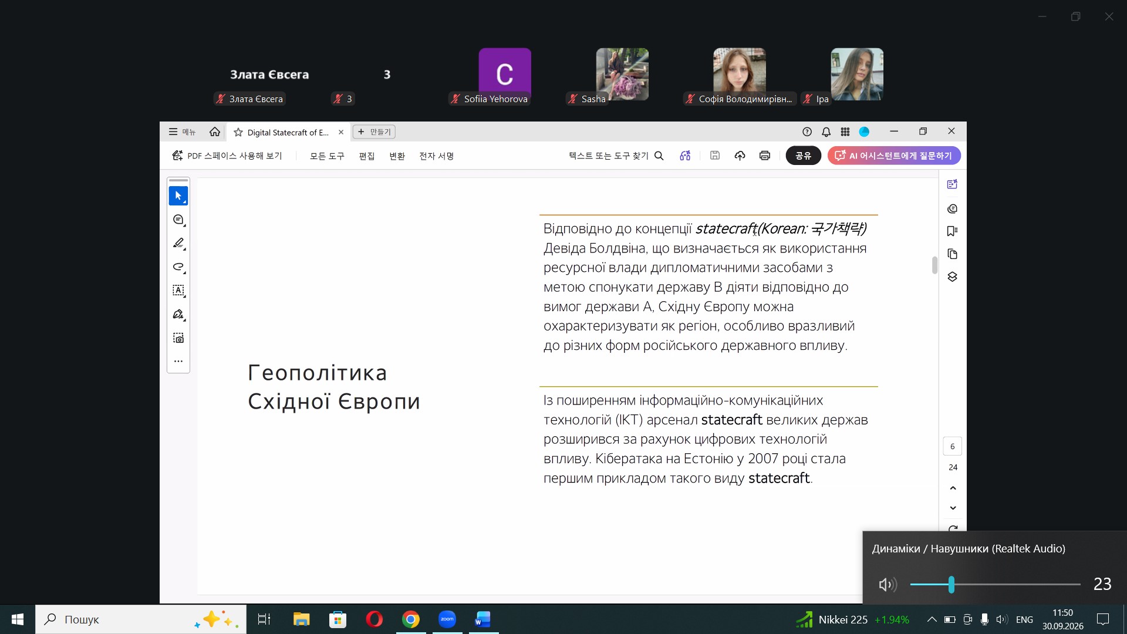Click the page number 6 field

(952, 447)
